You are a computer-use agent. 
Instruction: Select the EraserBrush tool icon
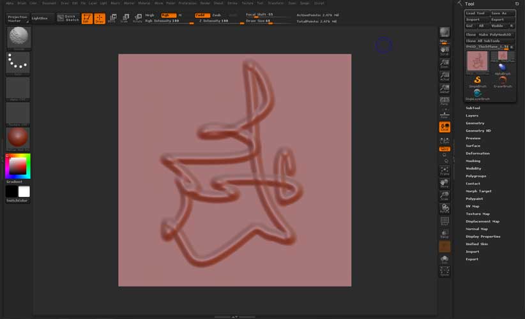[503, 82]
